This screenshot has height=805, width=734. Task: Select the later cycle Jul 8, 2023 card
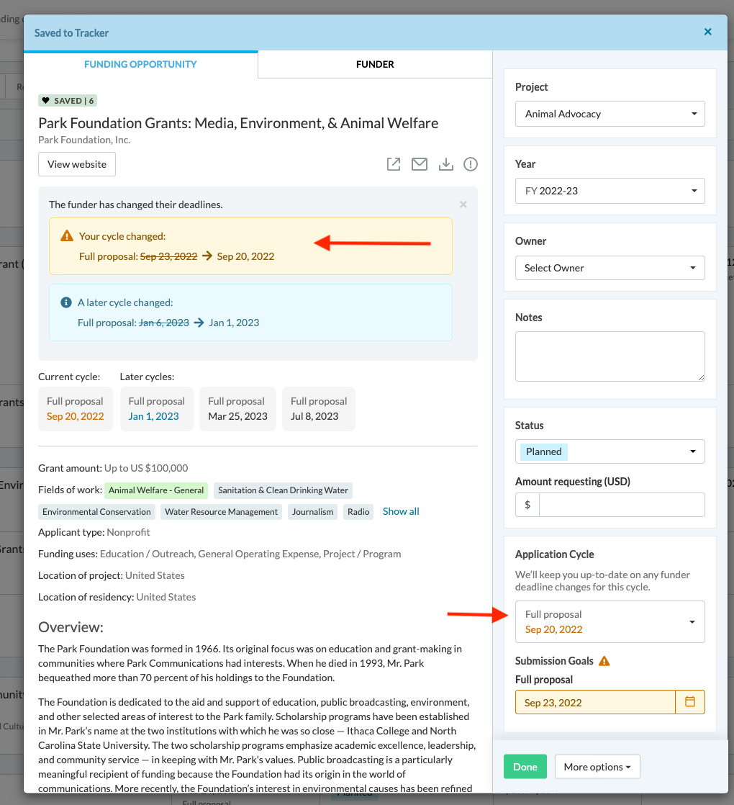319,409
